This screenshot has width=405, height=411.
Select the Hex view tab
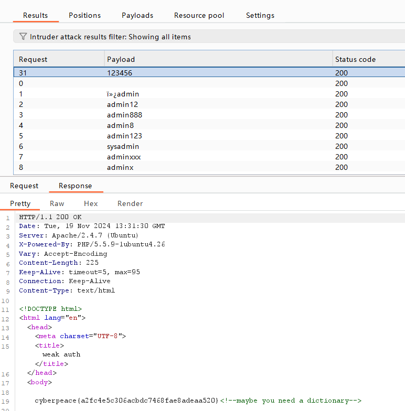[91, 203]
